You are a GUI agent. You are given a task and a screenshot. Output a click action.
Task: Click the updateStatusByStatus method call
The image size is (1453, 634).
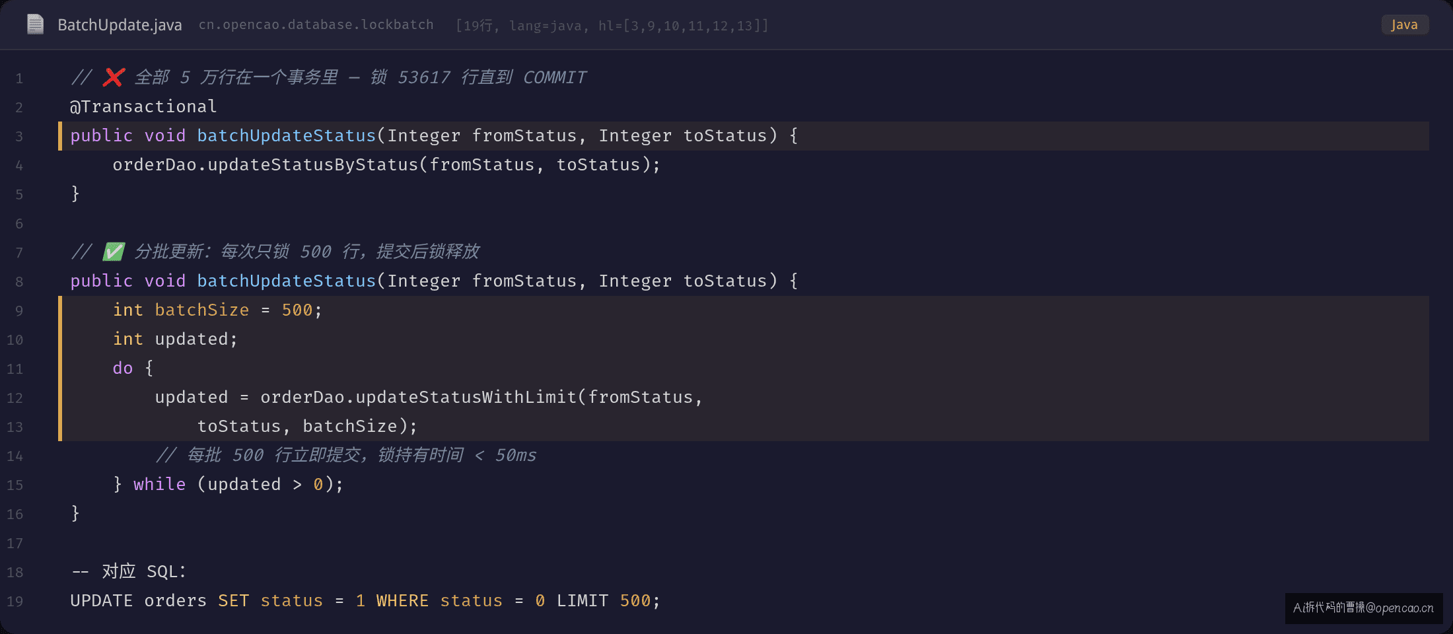[313, 164]
